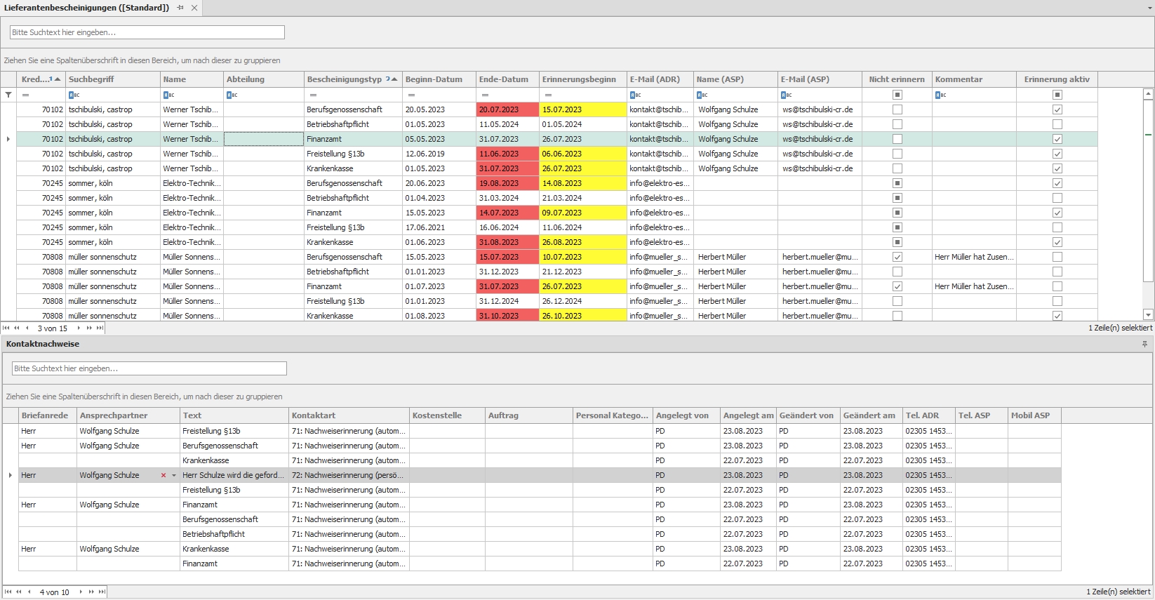Uncheck Erinnerung aktiv for the selected Finanzamt row
The height and width of the screenshot is (600, 1155).
tap(1057, 139)
